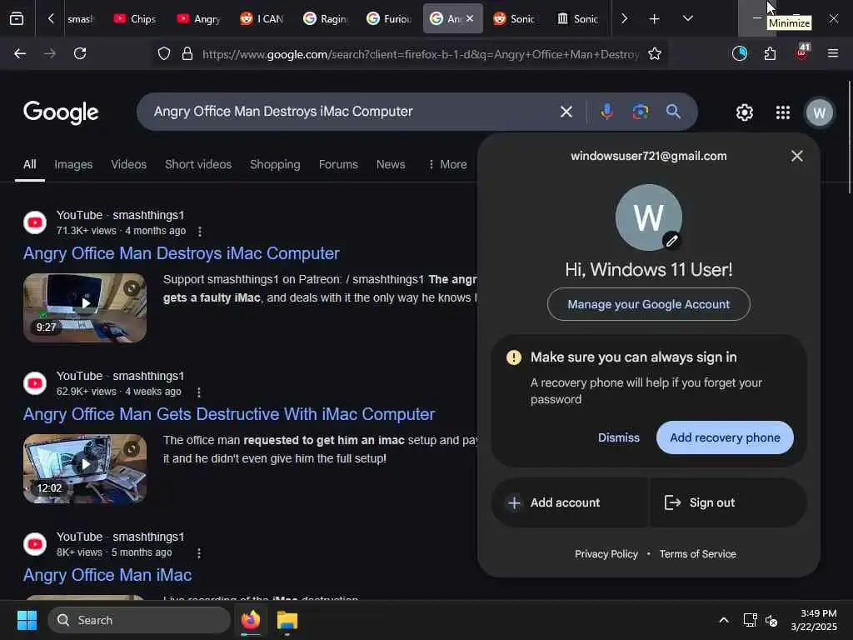Select the Images search filter
This screenshot has width=853, height=640.
click(x=73, y=164)
